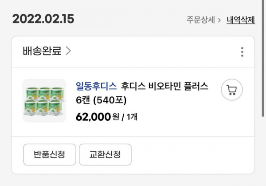This screenshot has height=186, width=266.
Task: Add the Hudis Biotamin item to cart
Action: pos(232,90)
